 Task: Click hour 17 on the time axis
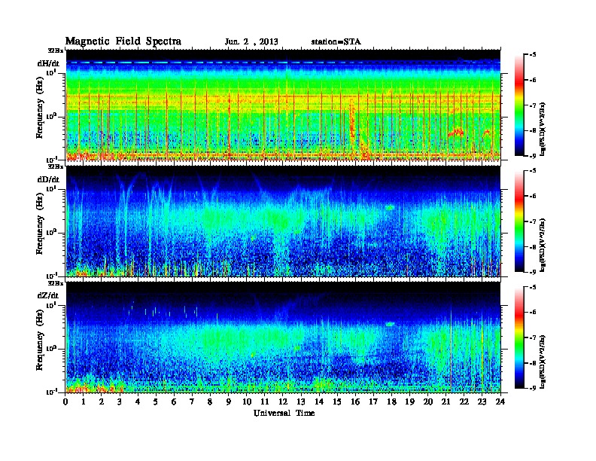[374, 401]
